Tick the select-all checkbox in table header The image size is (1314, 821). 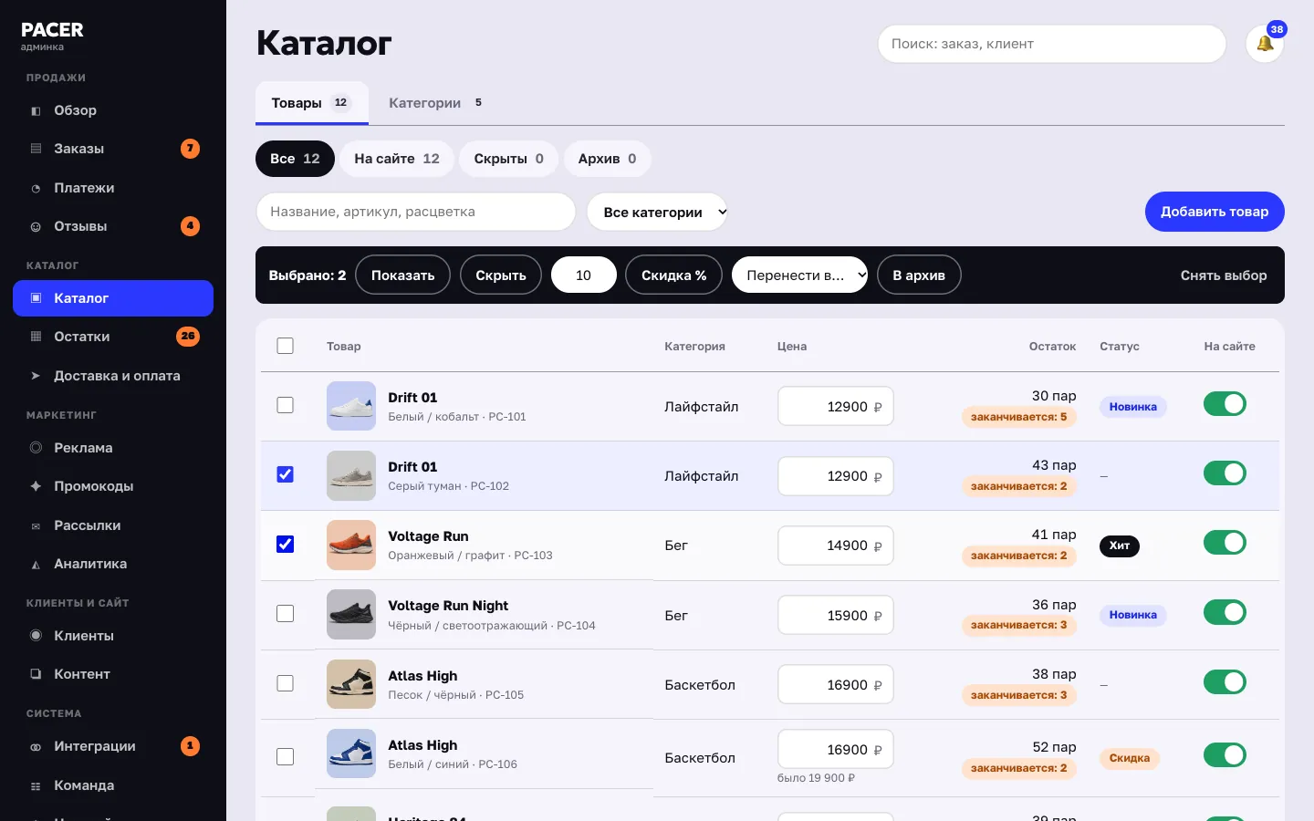[x=285, y=346]
